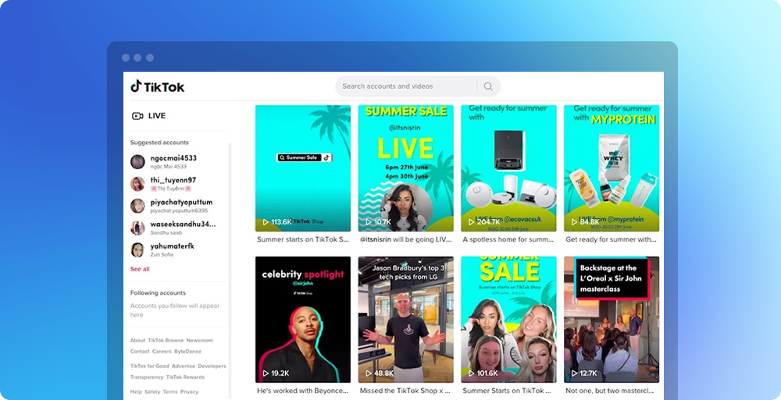Click caption 'A spotless home for summ...'
The image size is (781, 400).
[508, 239]
